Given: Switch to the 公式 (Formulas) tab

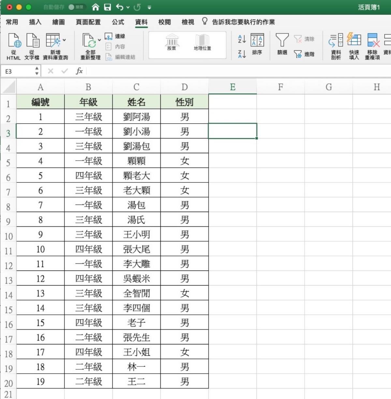Looking at the screenshot, I should click(x=118, y=22).
